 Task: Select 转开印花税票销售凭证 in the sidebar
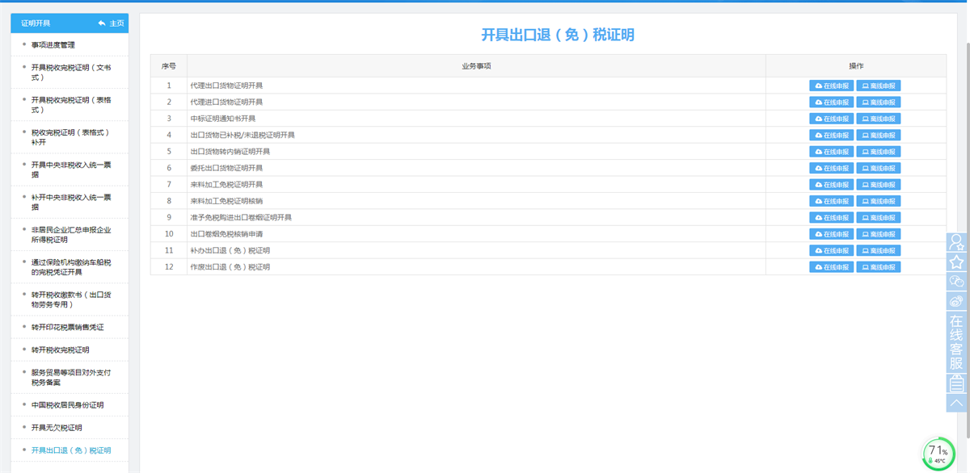tap(67, 328)
